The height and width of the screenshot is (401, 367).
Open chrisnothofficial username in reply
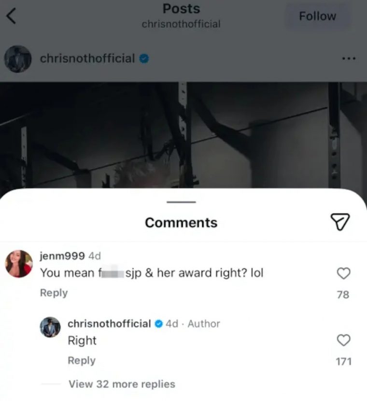109,324
